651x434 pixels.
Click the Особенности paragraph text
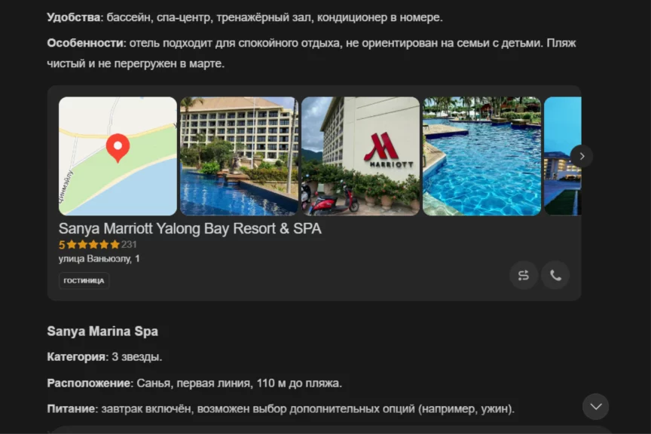pos(311,53)
